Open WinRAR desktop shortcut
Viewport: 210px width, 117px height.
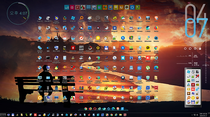pyautogui.click(x=81, y=89)
